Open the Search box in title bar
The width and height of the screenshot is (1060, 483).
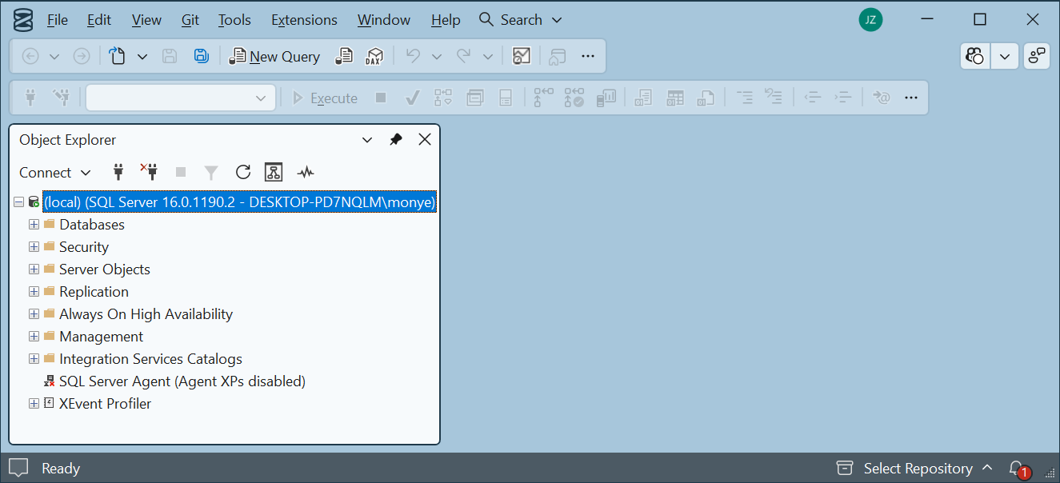pos(520,20)
